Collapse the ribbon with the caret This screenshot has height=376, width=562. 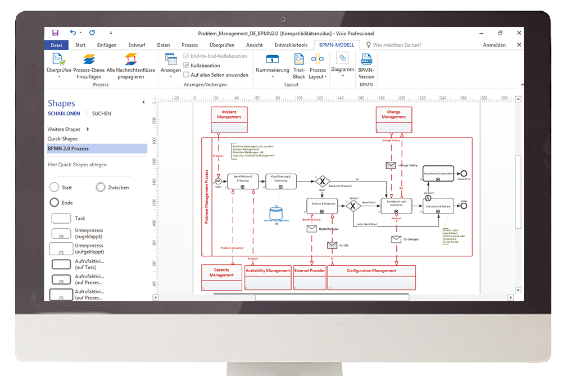(x=522, y=85)
